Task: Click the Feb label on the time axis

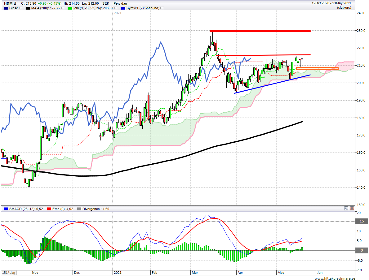Action: 154,273
